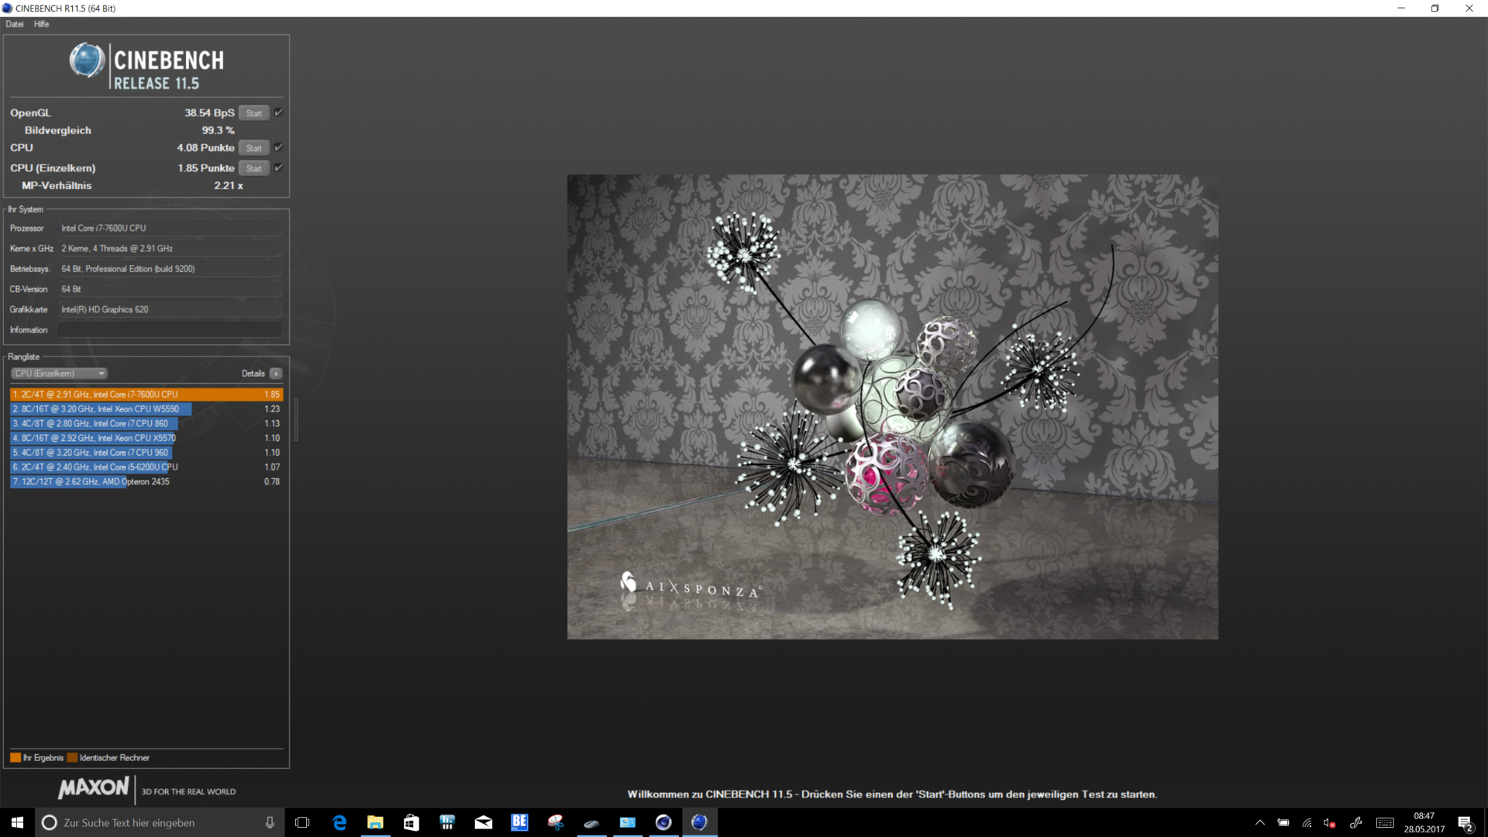Show hidden system tray icons
The image size is (1488, 837).
pyautogui.click(x=1260, y=823)
